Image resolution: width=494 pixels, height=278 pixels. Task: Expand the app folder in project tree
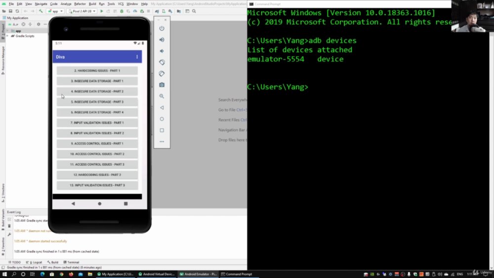7,31
